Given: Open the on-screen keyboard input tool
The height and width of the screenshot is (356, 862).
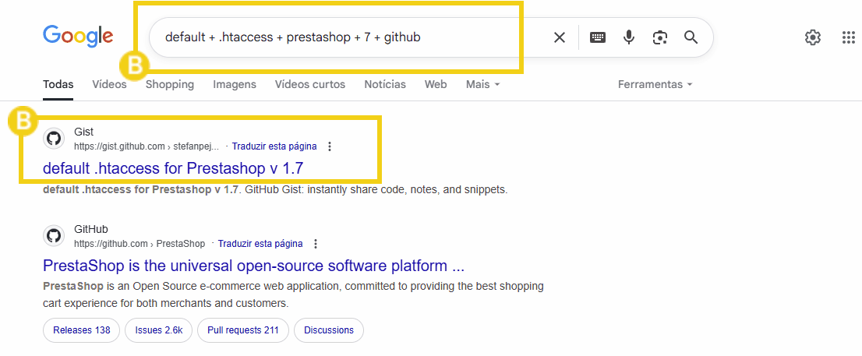Looking at the screenshot, I should click(598, 37).
